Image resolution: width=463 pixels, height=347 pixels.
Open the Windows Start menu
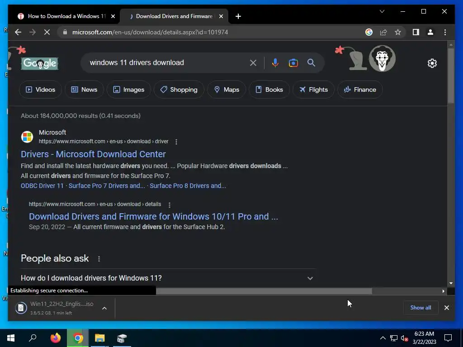tap(11, 338)
